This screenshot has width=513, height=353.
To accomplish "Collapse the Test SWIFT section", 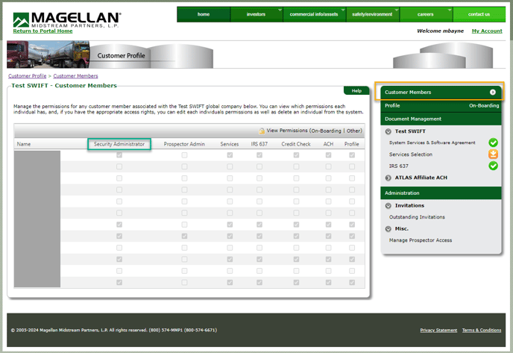I will pos(388,131).
